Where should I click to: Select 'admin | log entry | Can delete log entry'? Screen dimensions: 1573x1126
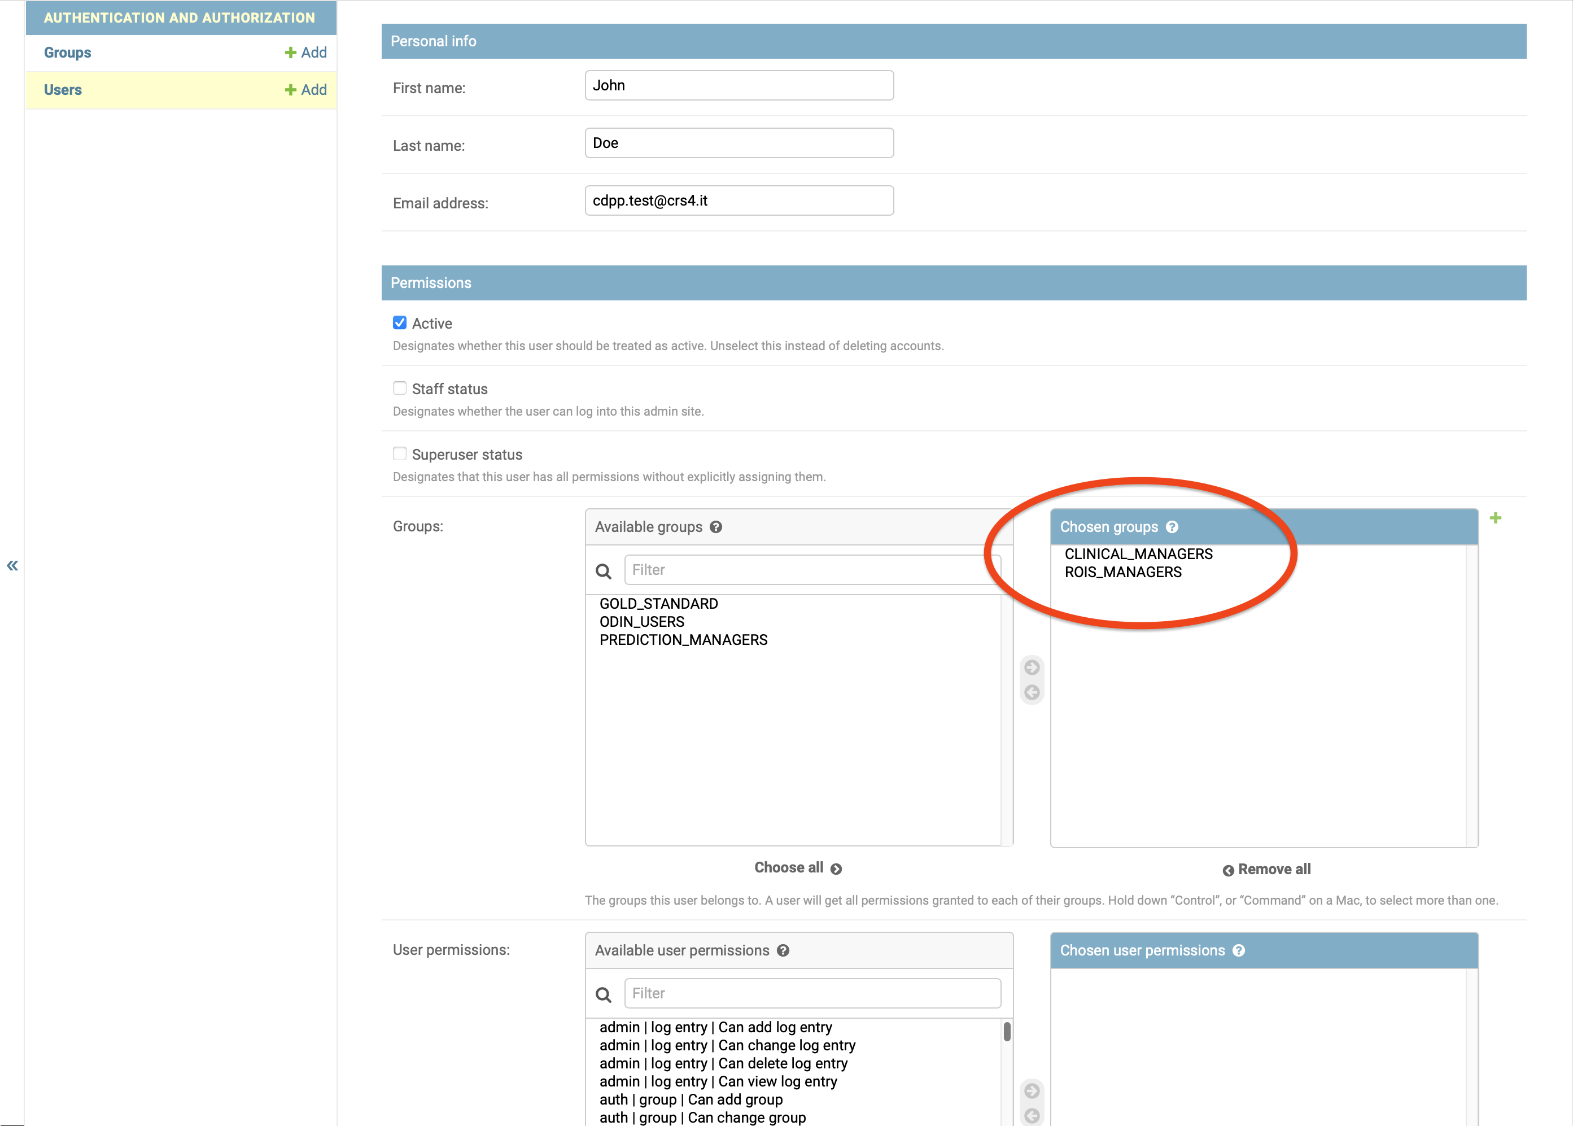tap(723, 1063)
